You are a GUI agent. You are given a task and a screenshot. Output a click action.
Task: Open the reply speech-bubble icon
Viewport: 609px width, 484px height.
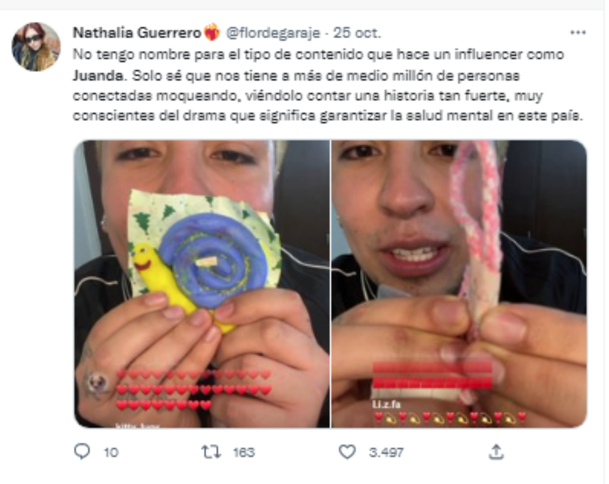(x=82, y=451)
